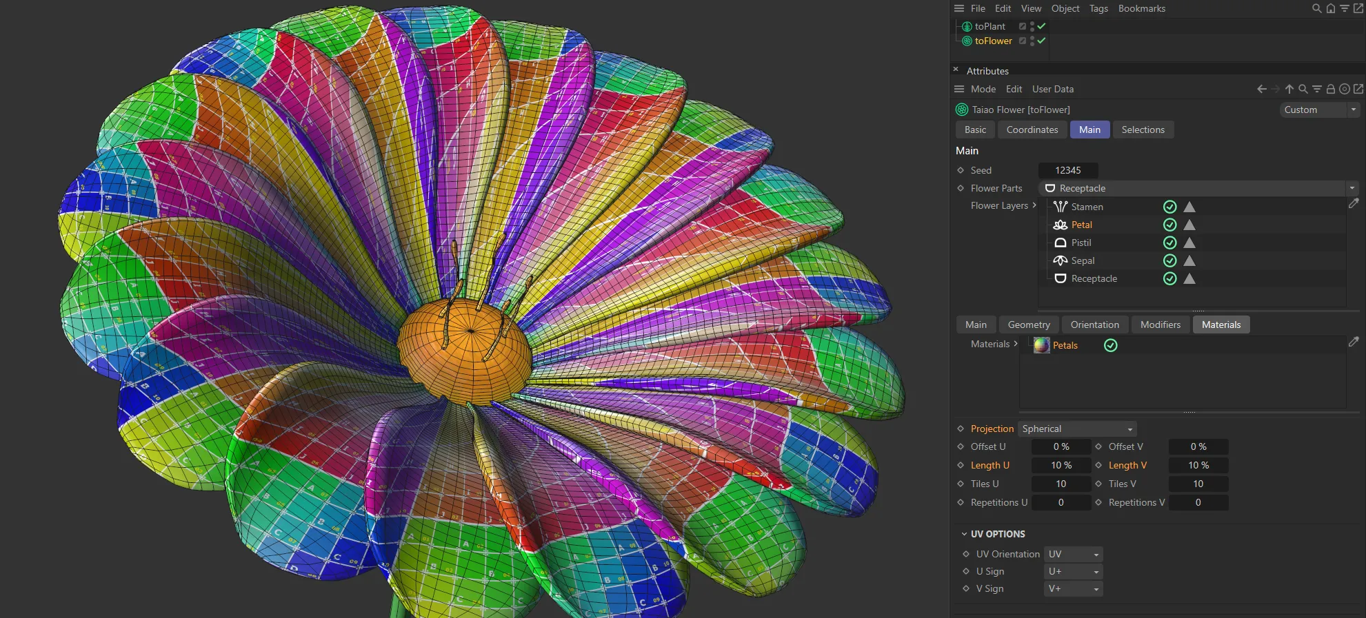Click the Pistil layer icon

click(1061, 243)
